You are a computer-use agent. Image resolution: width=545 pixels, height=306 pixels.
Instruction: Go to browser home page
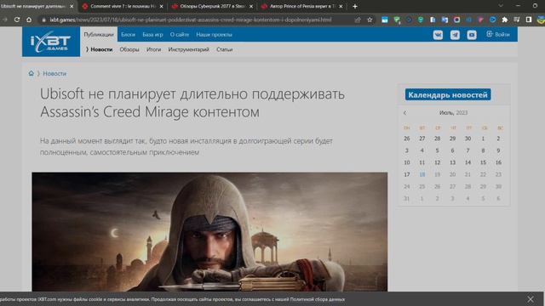pyautogui.click(x=29, y=20)
